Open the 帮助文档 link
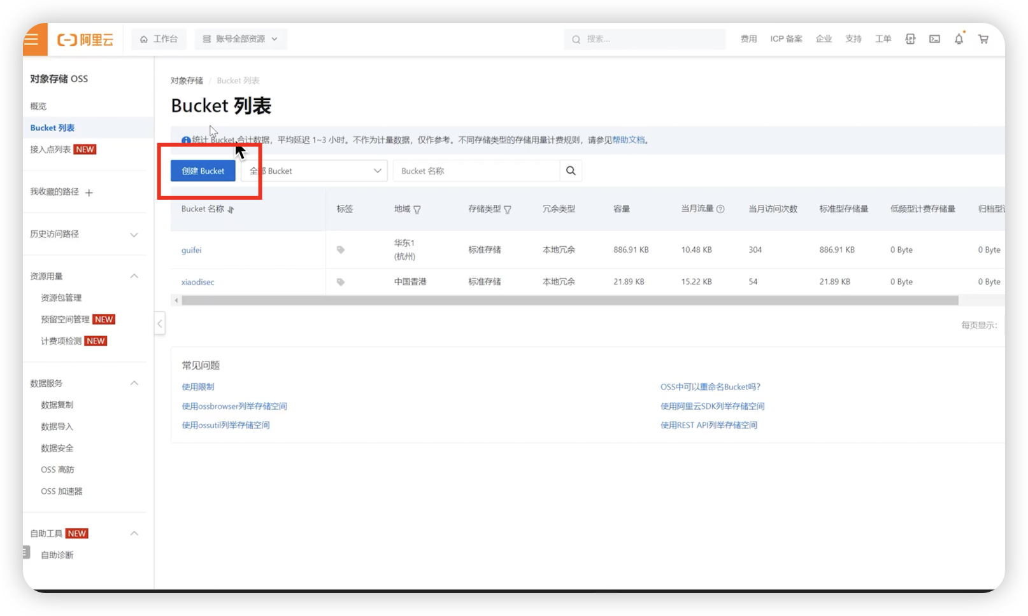 (629, 140)
